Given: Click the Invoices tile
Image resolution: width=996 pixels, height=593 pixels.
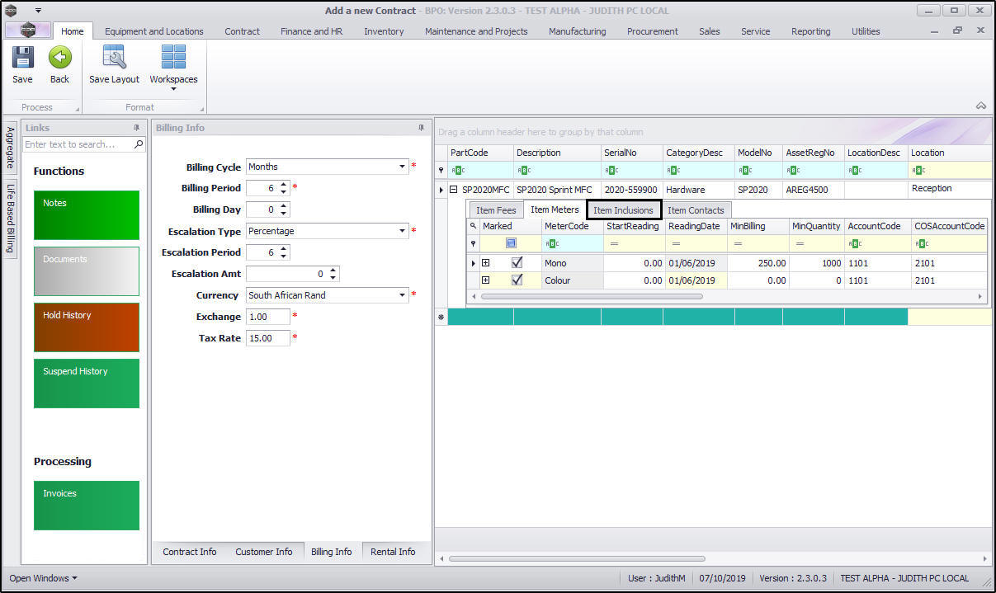Looking at the screenshot, I should tap(87, 505).
